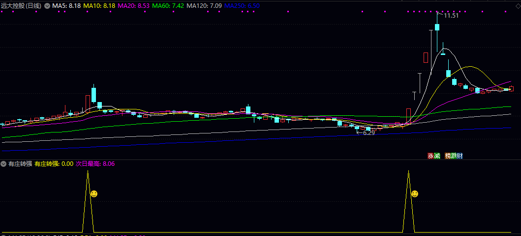Select the MA120: 7.09 indicator label
The image size is (521, 236).
(x=204, y=5)
